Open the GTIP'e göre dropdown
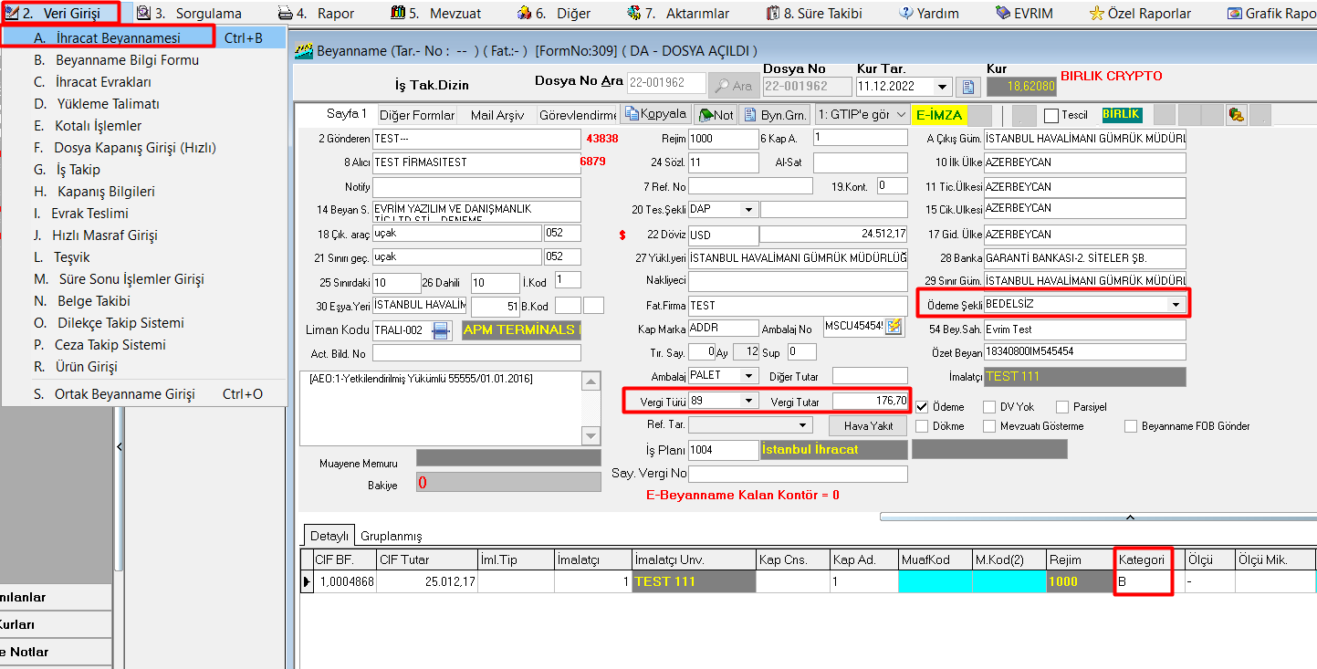This screenshot has height=669, width=1317. click(901, 115)
